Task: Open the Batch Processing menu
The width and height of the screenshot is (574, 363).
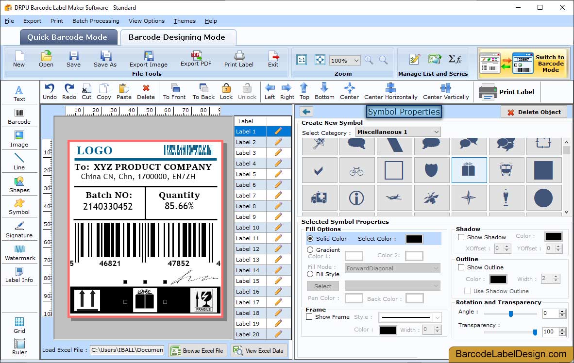Action: [x=96, y=21]
